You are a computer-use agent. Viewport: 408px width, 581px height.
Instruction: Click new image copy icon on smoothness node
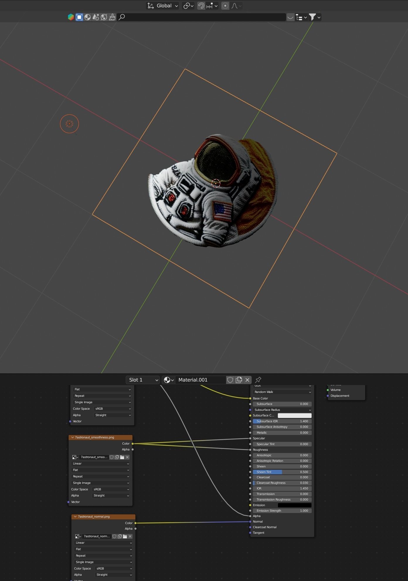pos(117,457)
